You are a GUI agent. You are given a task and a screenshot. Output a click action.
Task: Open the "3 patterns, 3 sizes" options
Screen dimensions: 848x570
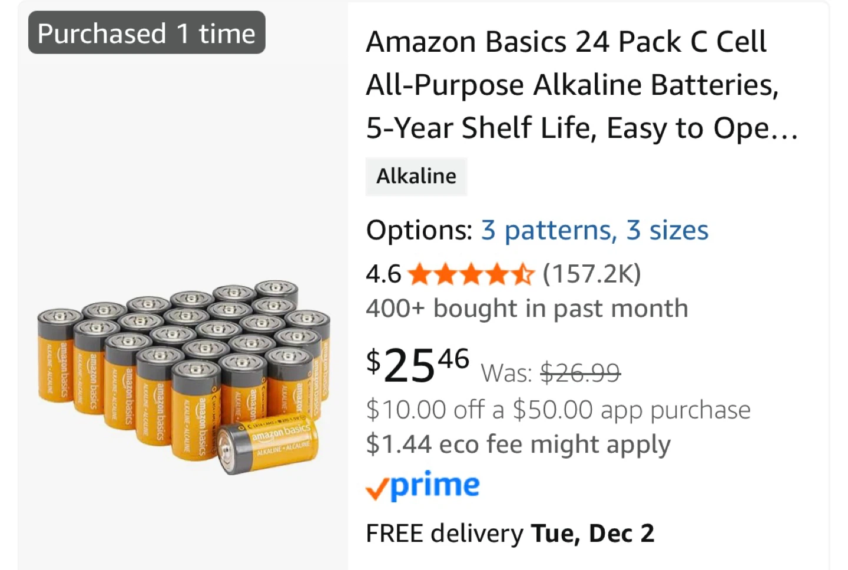595,230
